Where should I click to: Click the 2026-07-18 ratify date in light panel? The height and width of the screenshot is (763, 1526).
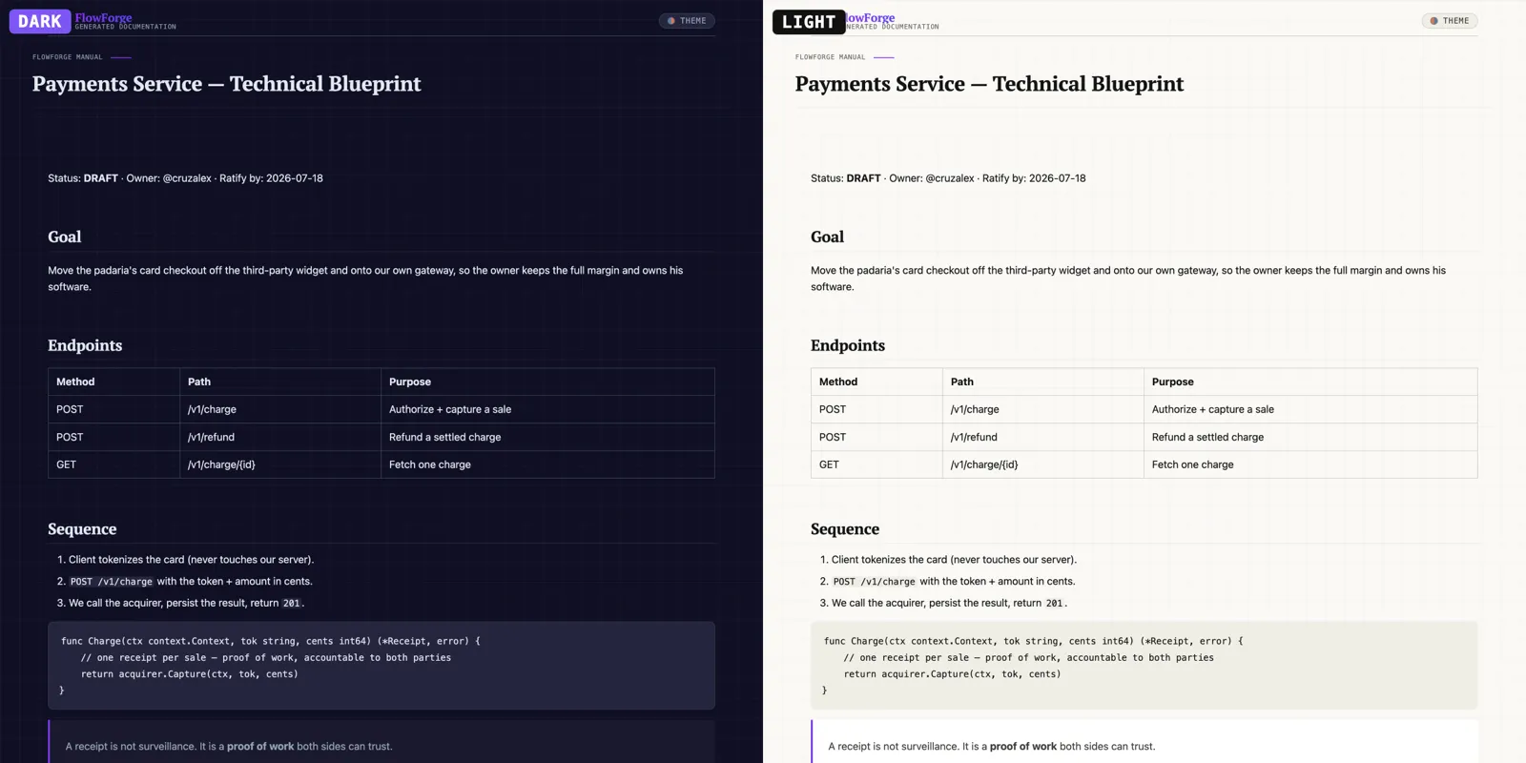click(1057, 178)
